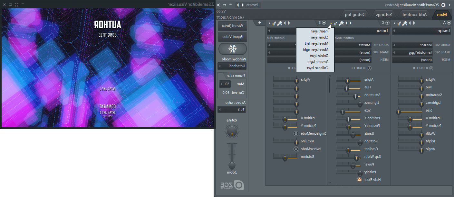The image size is (454, 197).
Task: Enable the InverseMode option
Action: click(296, 149)
